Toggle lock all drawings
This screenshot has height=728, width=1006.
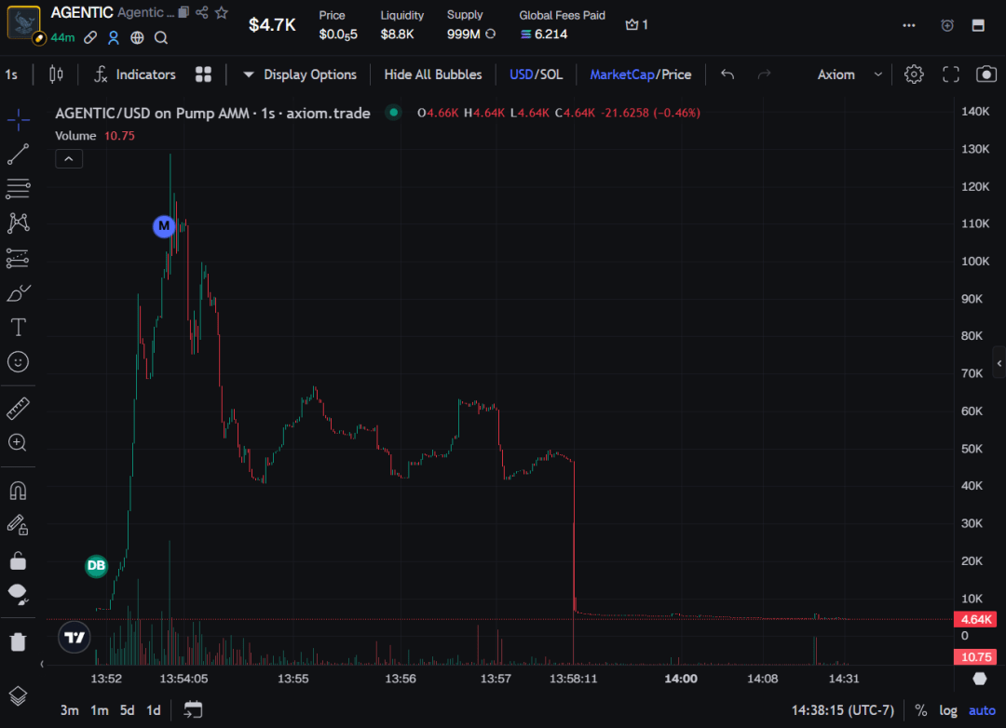18,560
